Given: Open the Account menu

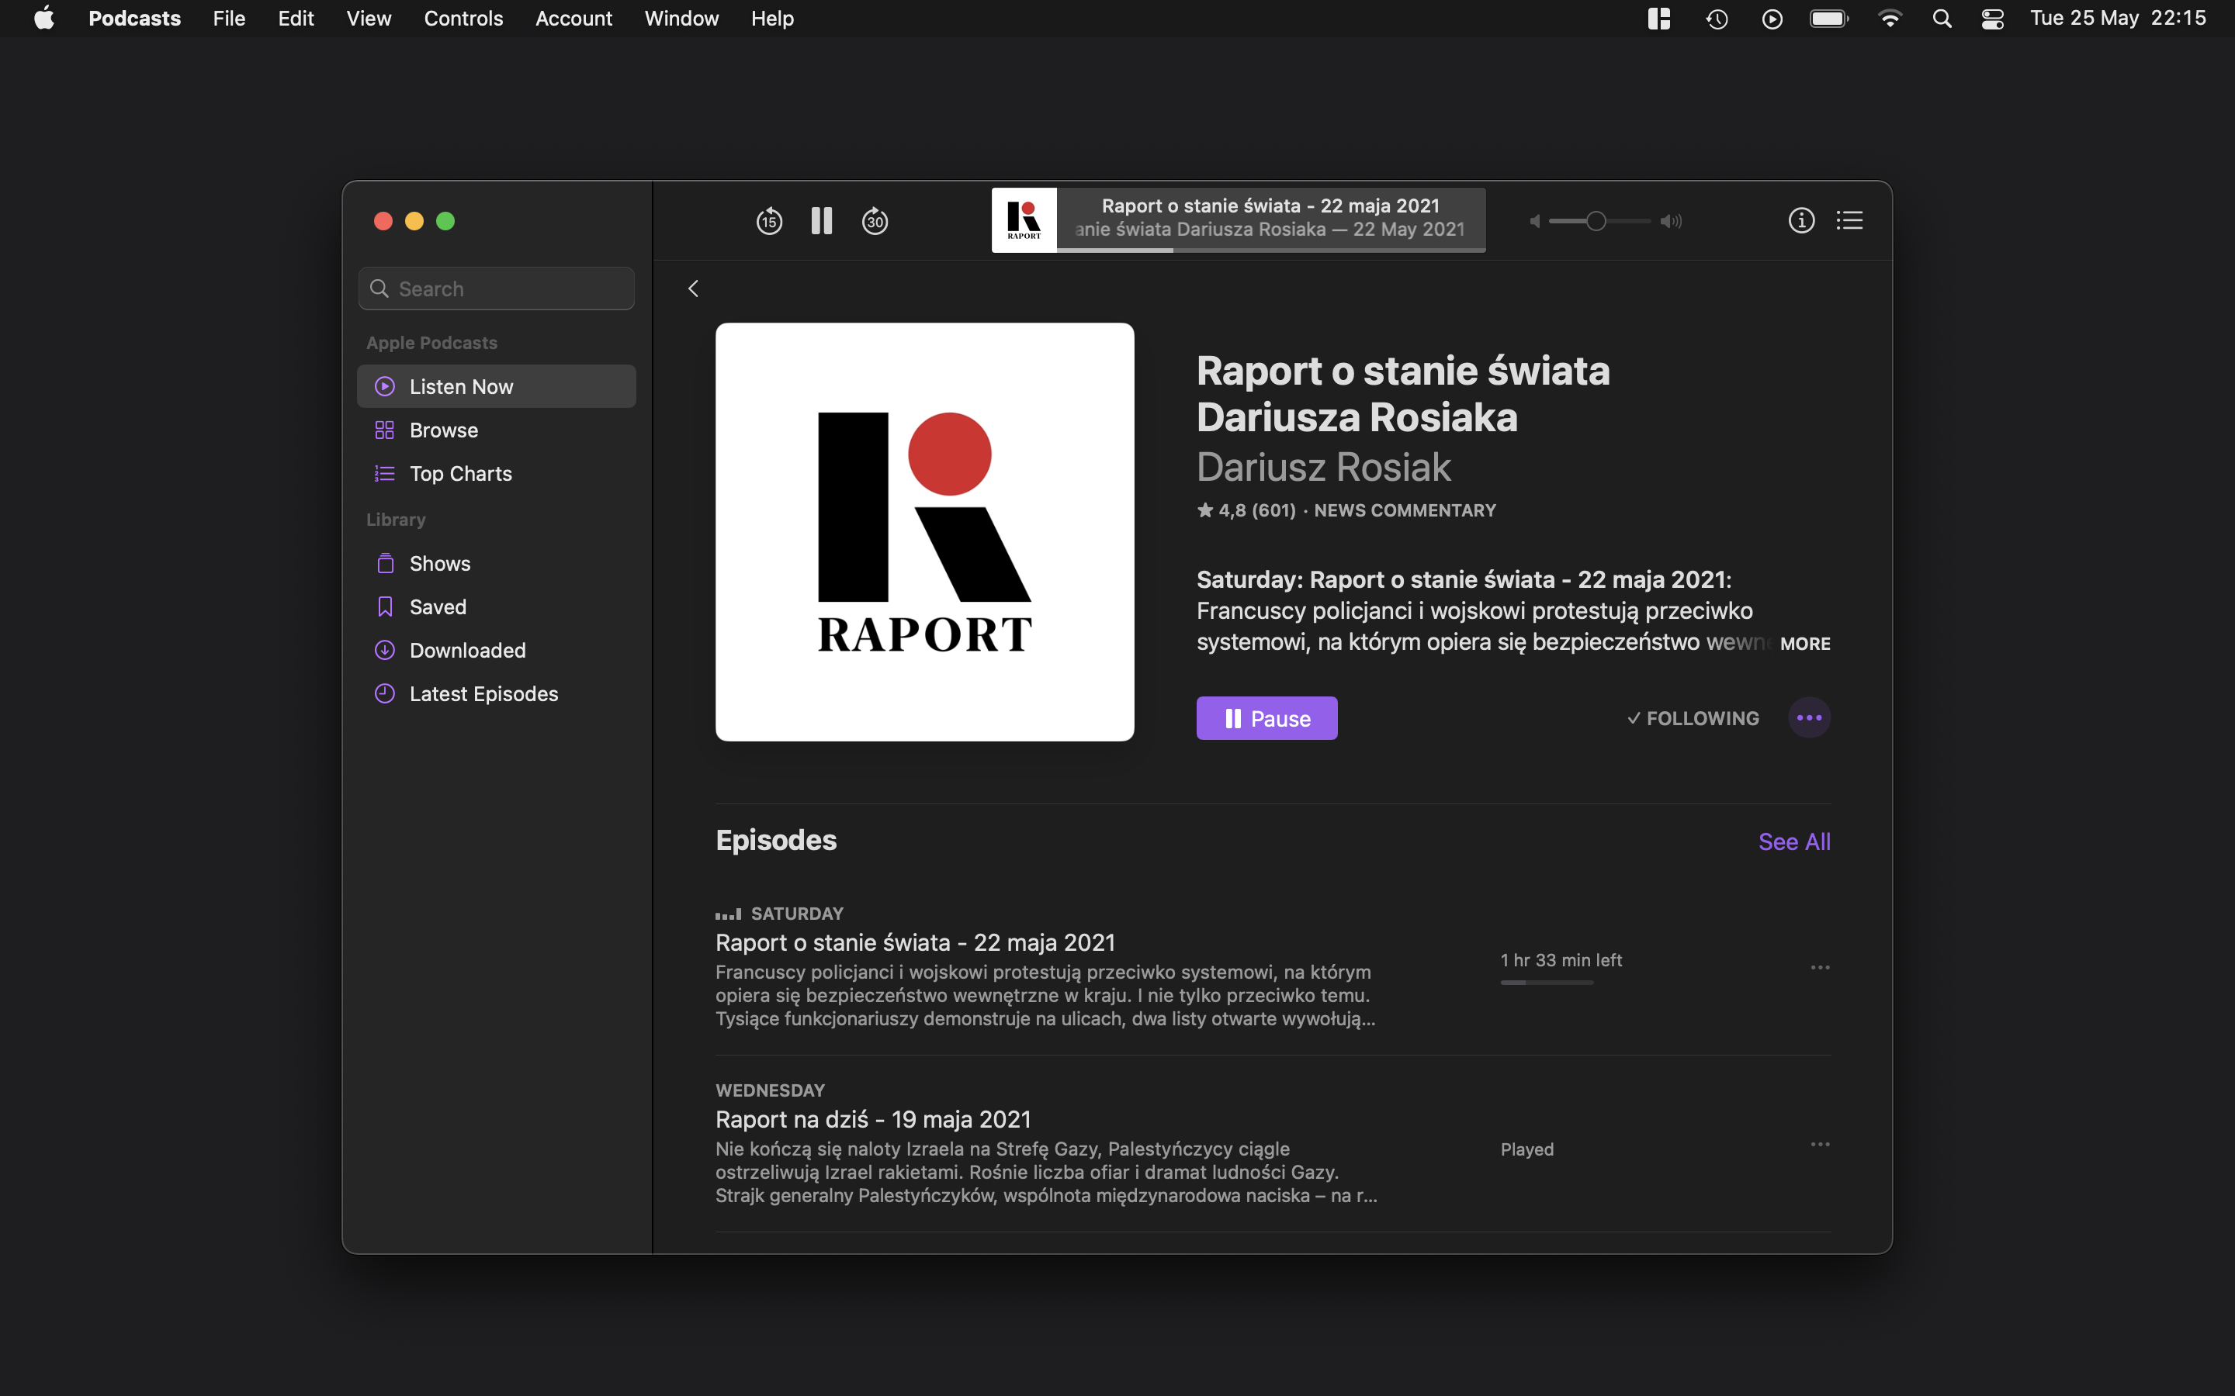Looking at the screenshot, I should pyautogui.click(x=573, y=19).
